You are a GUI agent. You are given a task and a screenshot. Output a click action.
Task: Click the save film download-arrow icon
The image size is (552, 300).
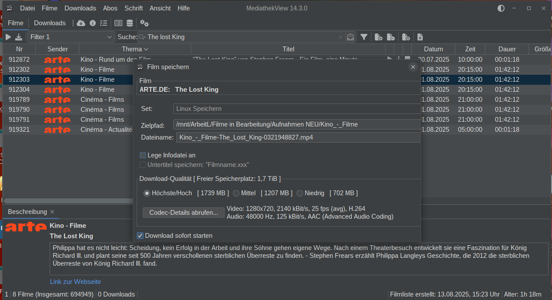(19, 37)
